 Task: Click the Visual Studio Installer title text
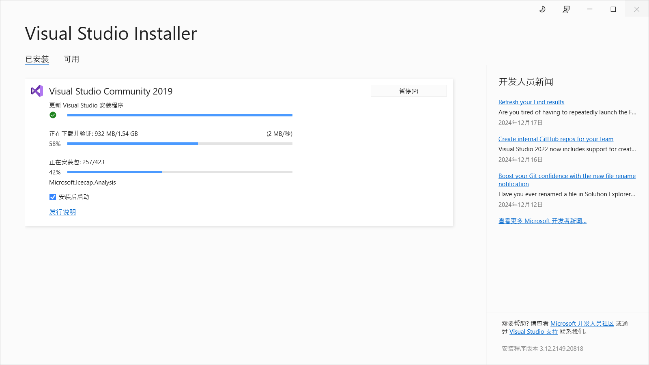click(111, 33)
